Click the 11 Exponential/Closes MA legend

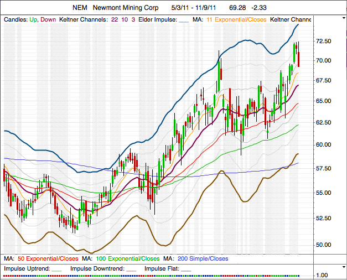(236, 20)
